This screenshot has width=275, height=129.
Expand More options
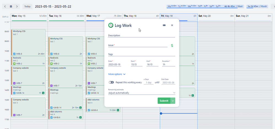pos(117,74)
